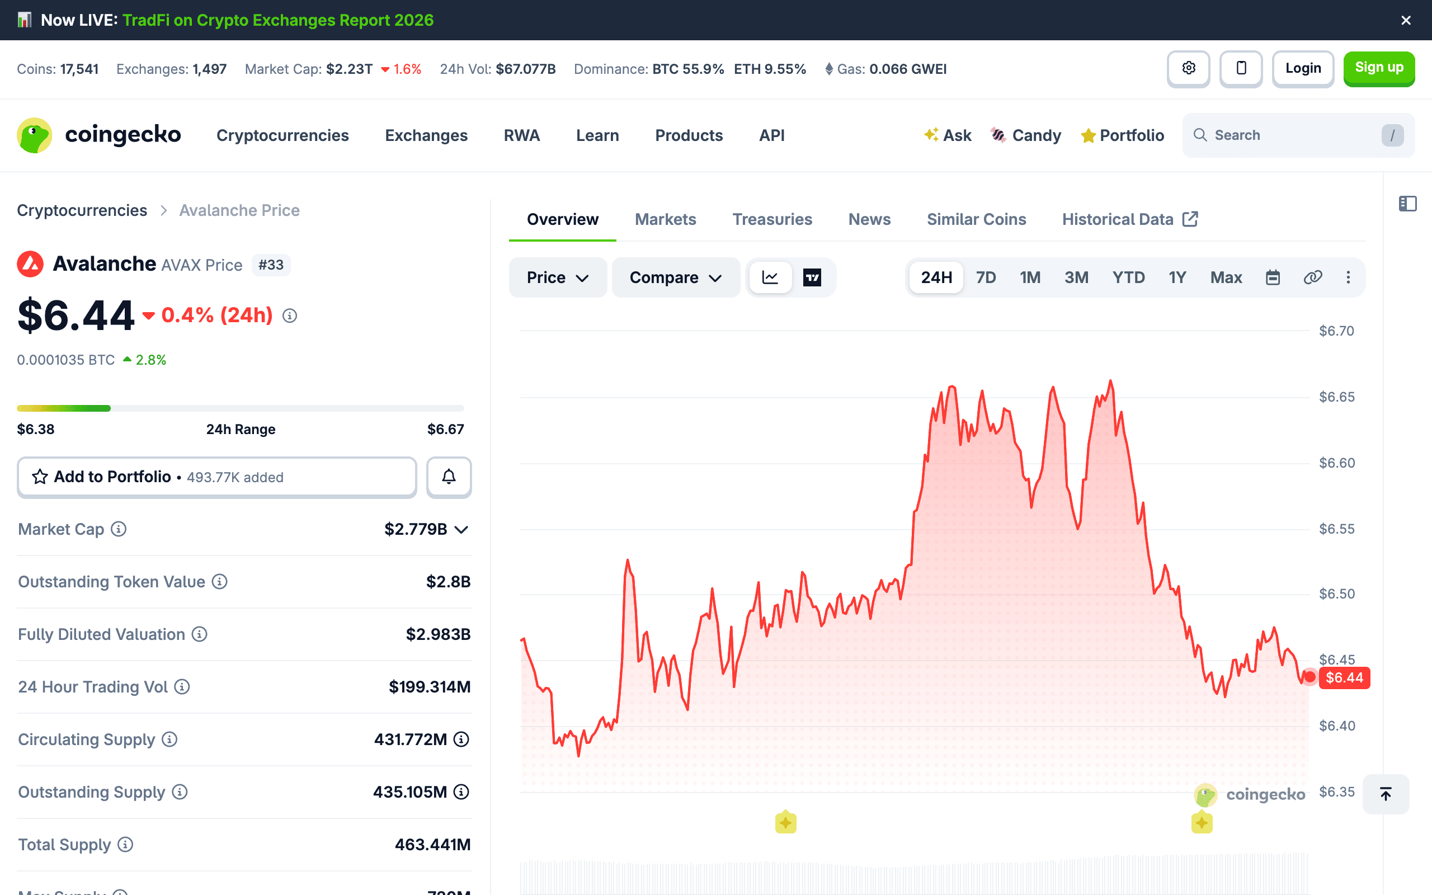
Task: Switch to the Markets tab
Action: 665,220
